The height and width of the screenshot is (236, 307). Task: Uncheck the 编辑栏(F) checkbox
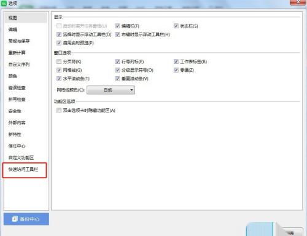(x=117, y=26)
